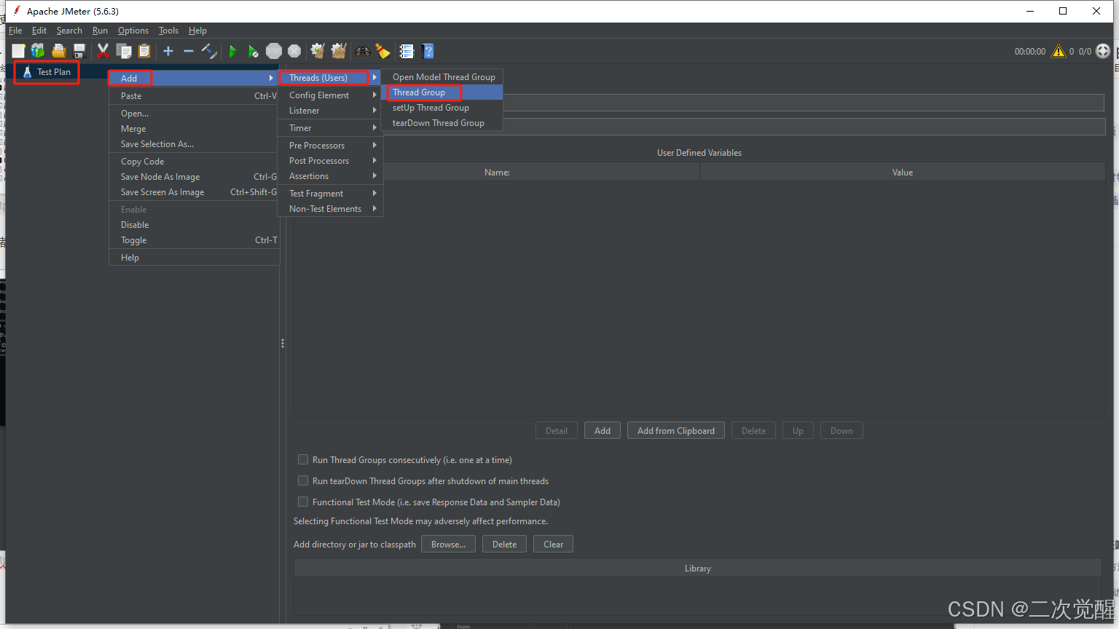This screenshot has height=629, width=1119.
Task: Open the Options menu
Action: pyautogui.click(x=133, y=31)
